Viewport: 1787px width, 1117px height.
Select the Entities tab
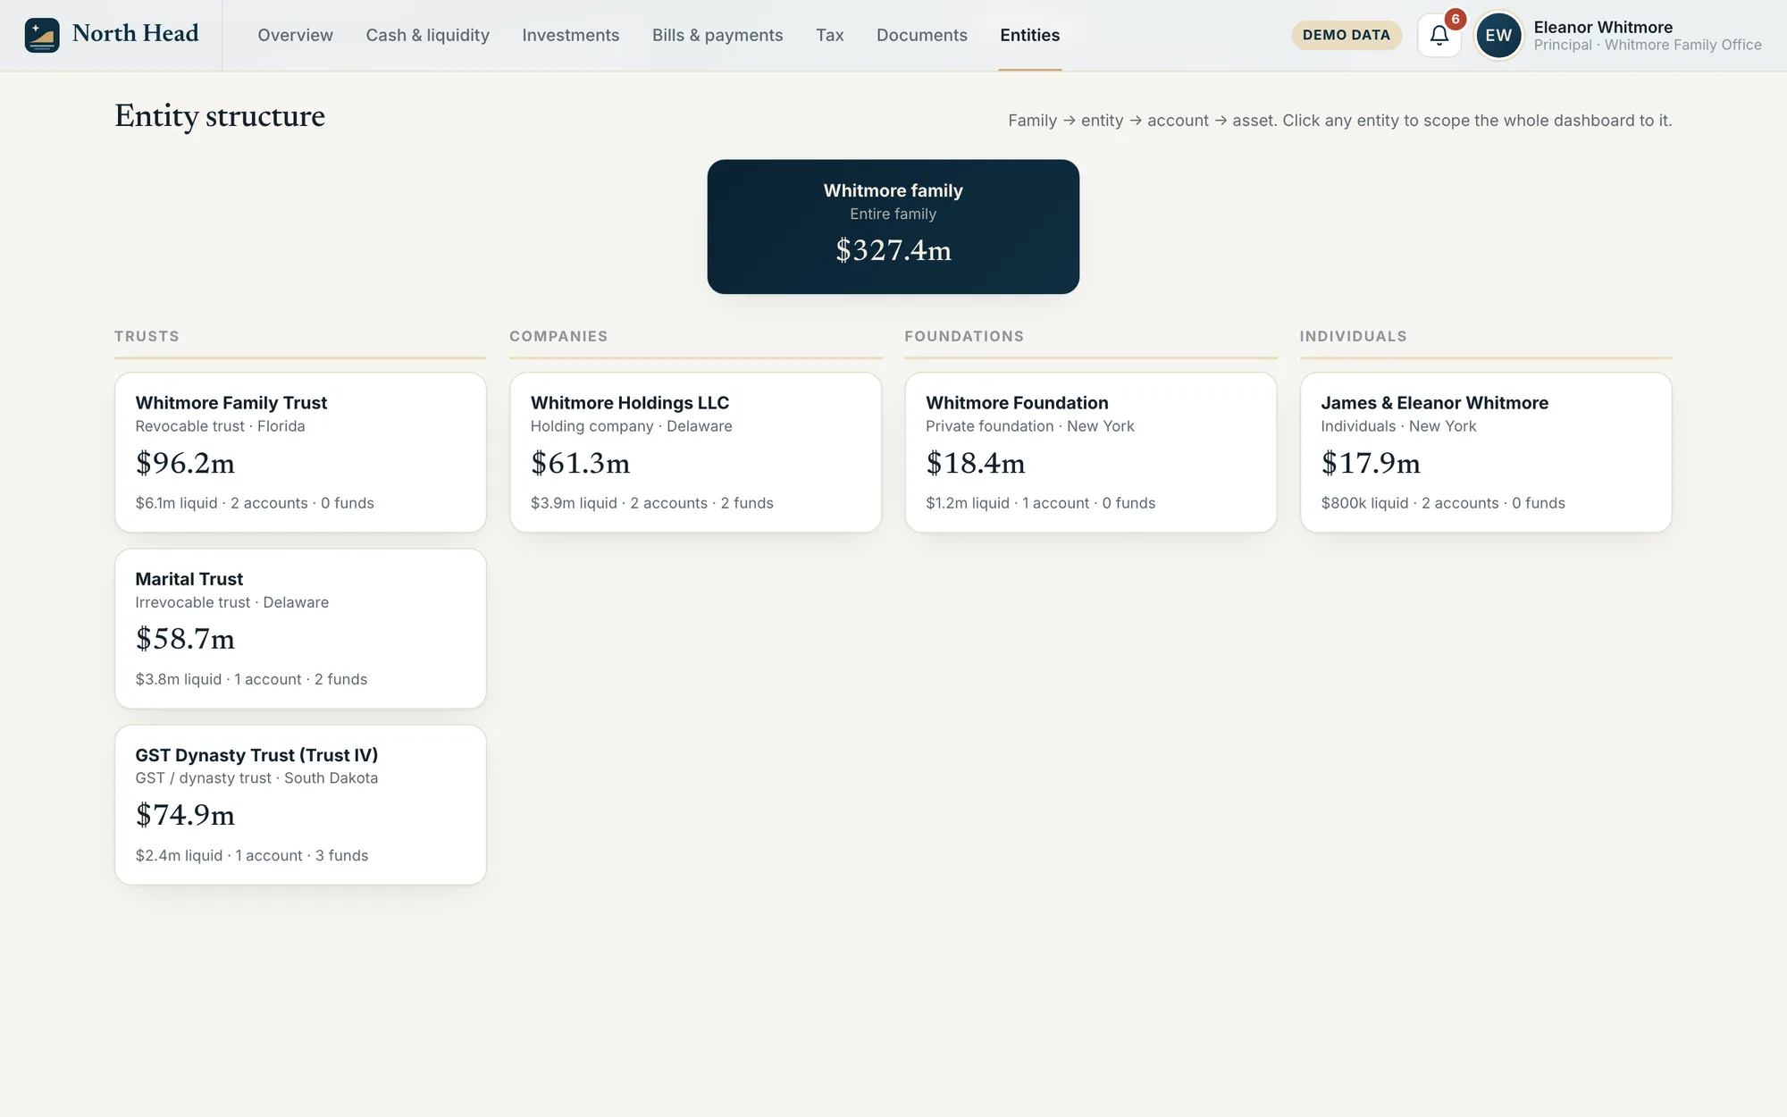pos(1029,35)
